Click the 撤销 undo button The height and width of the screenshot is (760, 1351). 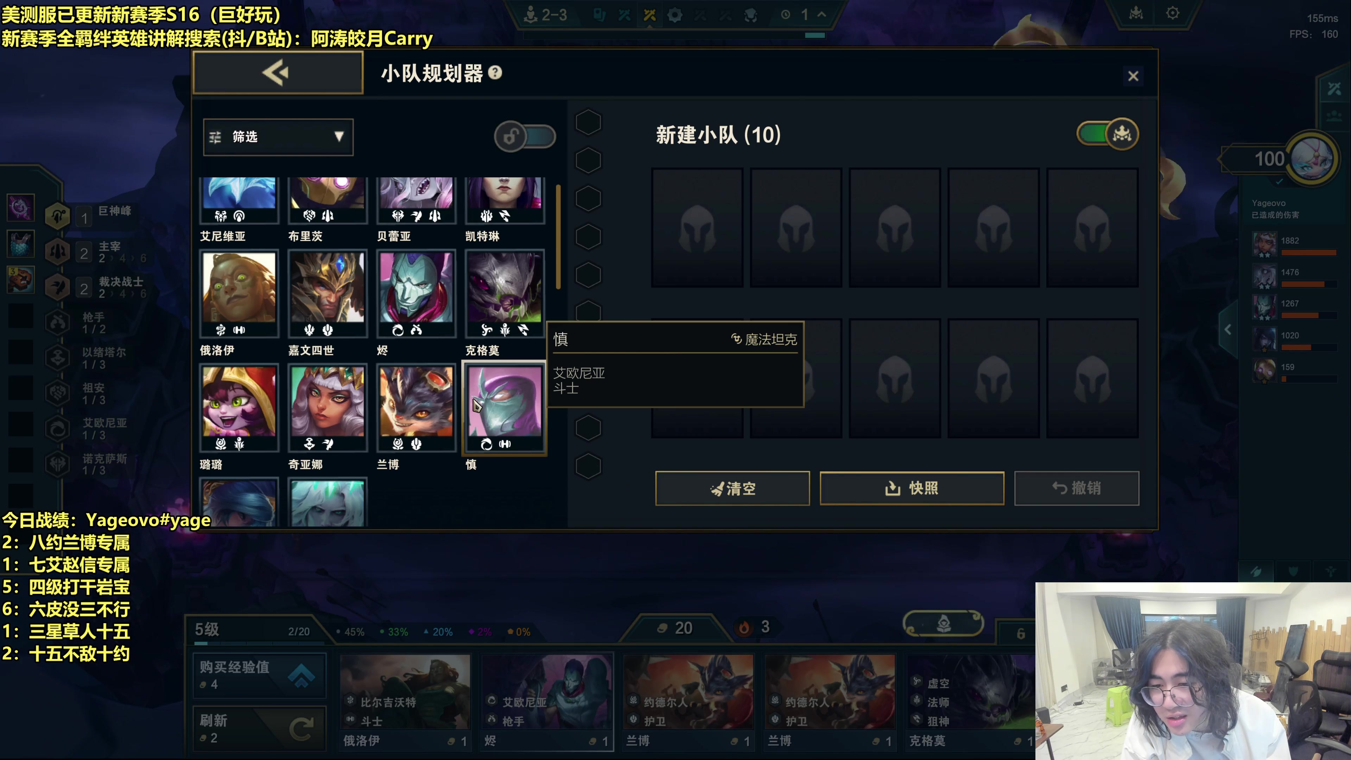[x=1076, y=488]
